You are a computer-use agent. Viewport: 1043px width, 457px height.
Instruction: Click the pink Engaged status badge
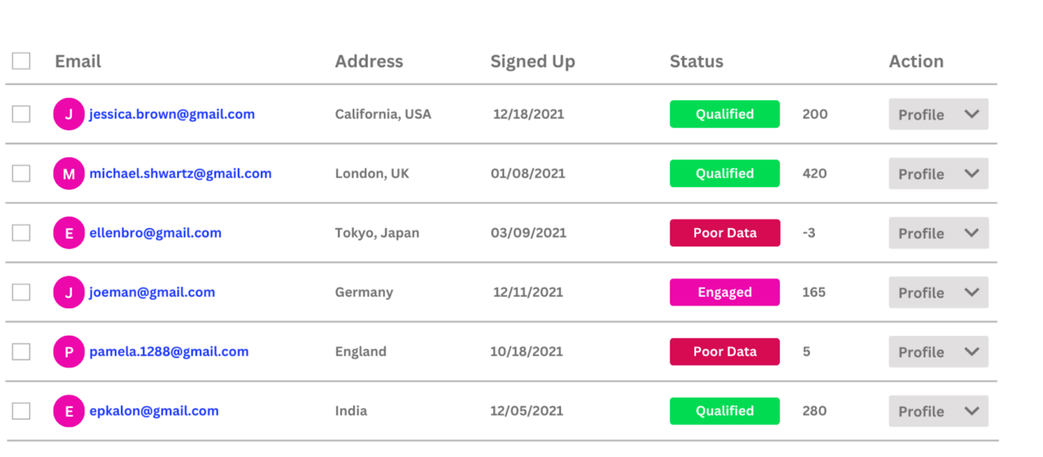(x=724, y=292)
